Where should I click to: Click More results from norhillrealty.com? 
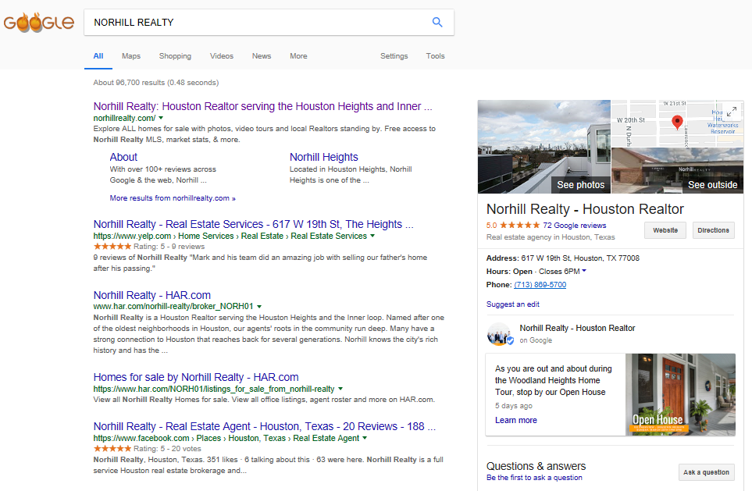pos(173,198)
